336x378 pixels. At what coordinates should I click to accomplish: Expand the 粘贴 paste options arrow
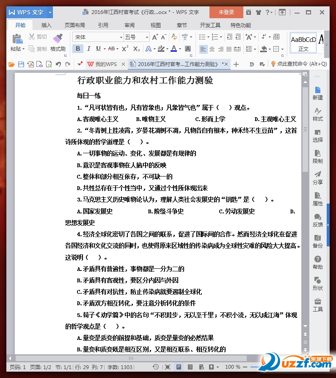pos(23,49)
